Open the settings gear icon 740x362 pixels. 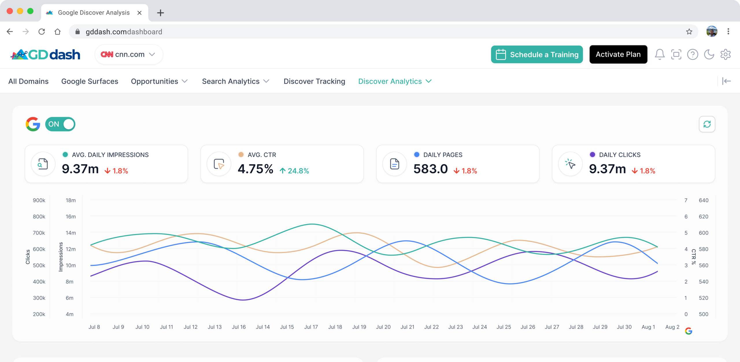click(726, 54)
